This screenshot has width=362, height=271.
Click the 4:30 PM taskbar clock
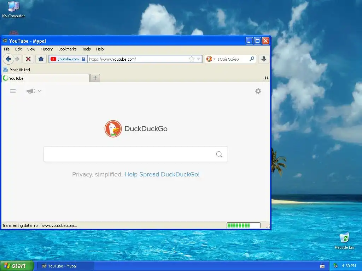pos(349,266)
